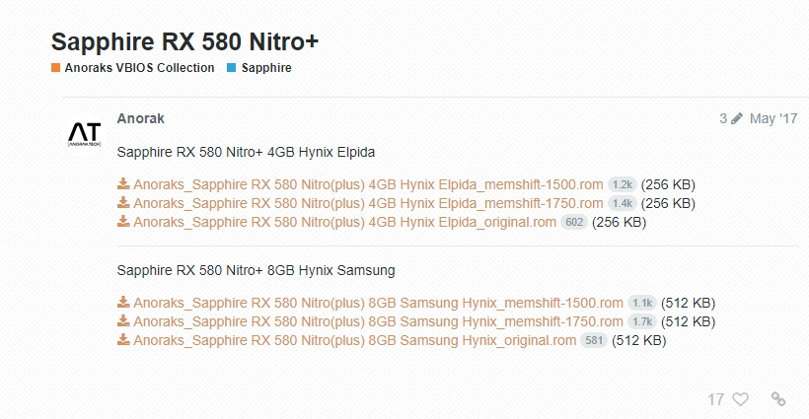Open Anorak's user profile by username
Screen dimensions: 809x419
(x=140, y=118)
